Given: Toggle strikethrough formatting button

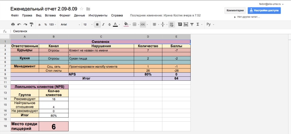Looking at the screenshot, I should [x=109, y=24].
